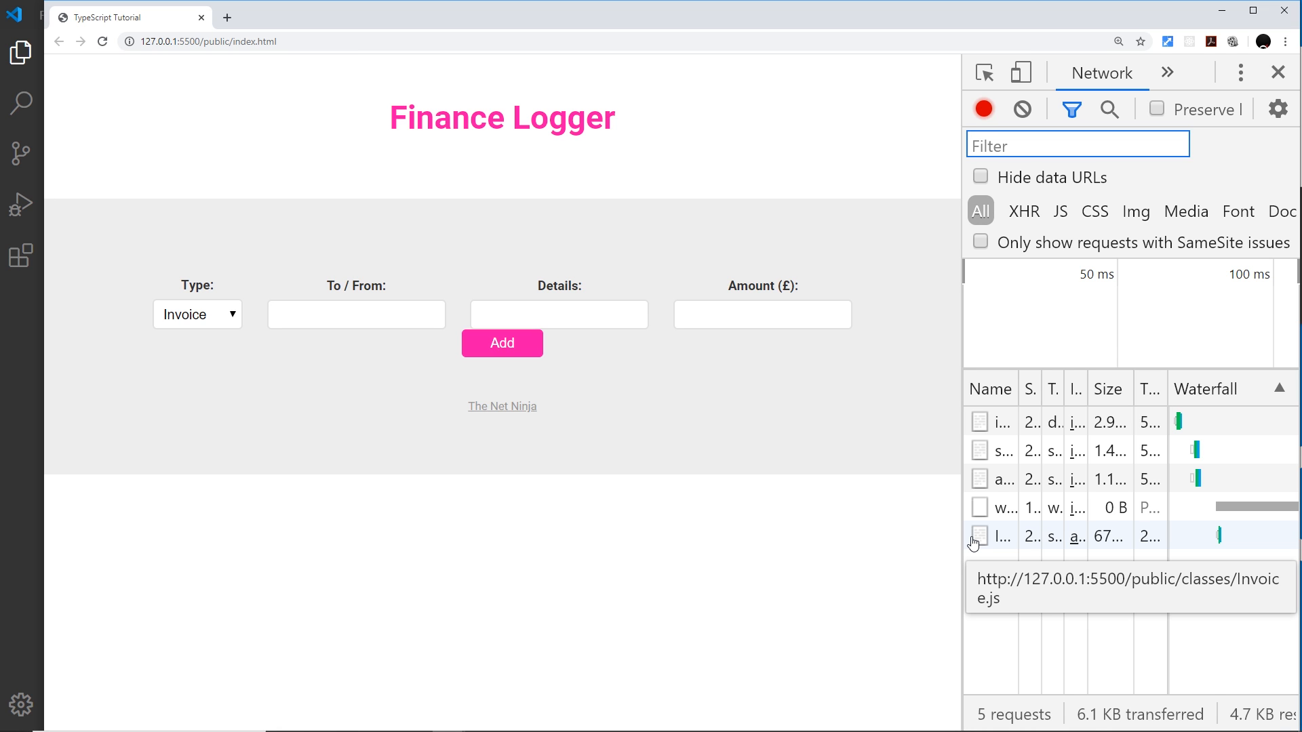Stop recording network log red button
The height and width of the screenshot is (732, 1302).
coord(984,109)
